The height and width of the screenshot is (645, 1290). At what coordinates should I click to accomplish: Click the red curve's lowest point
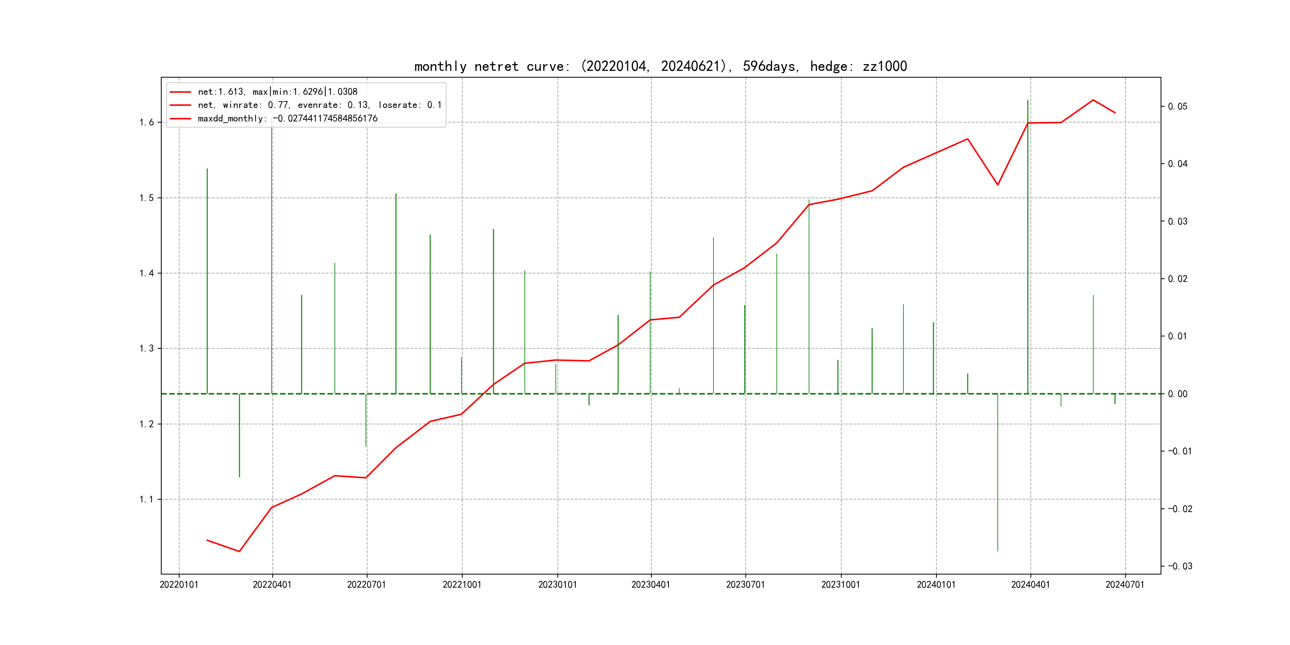pyautogui.click(x=239, y=551)
